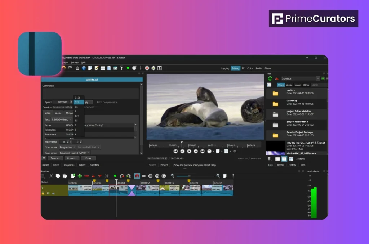
Task: Select the cut tool in timeline toolbar
Action: pos(51,176)
